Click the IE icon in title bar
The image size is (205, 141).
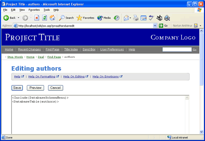click(3, 4)
